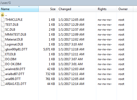
Task: Click the arialmb50.DTT file icon
Action: pyautogui.click(x=3, y=69)
